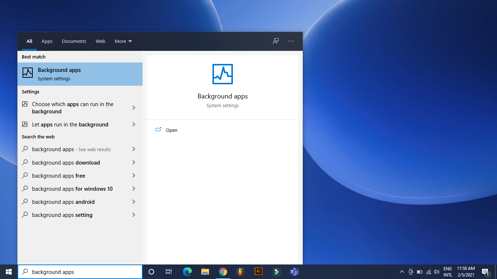This screenshot has height=279, width=497.
Task: Launch FL Studio from the taskbar
Action: 240,272
